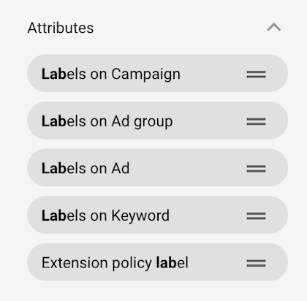Click the reorder icon on Extension policy label
This screenshot has width=307, height=301.
coord(256,263)
